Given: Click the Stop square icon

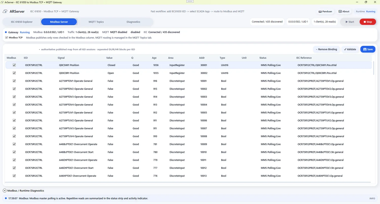Looking at the screenshot, I should point(365,22).
